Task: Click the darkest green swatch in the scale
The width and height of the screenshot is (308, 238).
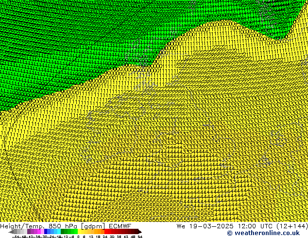Action: click(x=63, y=232)
